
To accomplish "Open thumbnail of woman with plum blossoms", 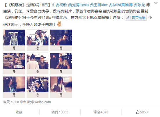I will point(38,87).
